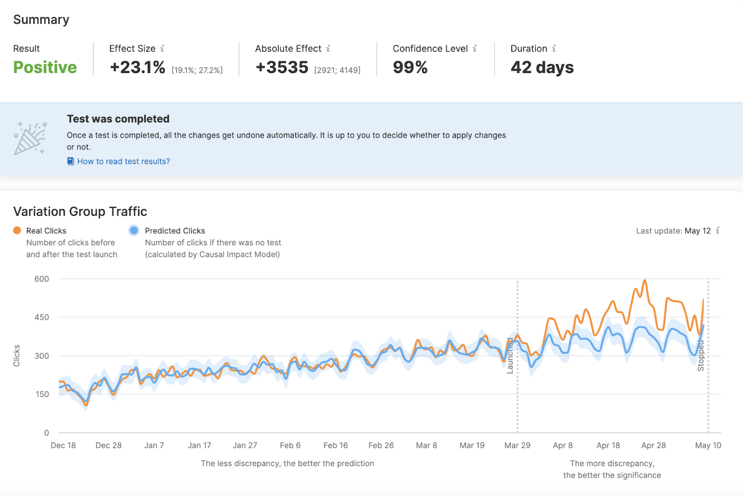
Task: Open the How to read test results link
Action: [x=124, y=161]
